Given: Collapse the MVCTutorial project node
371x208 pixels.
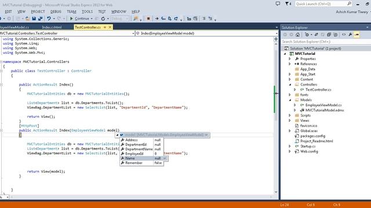Looking at the screenshot, I should 285,54.
